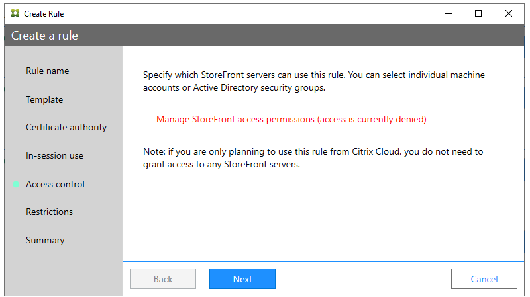This screenshot has height=297, width=530.
Task: Click the disabled Back button
Action: click(x=163, y=279)
